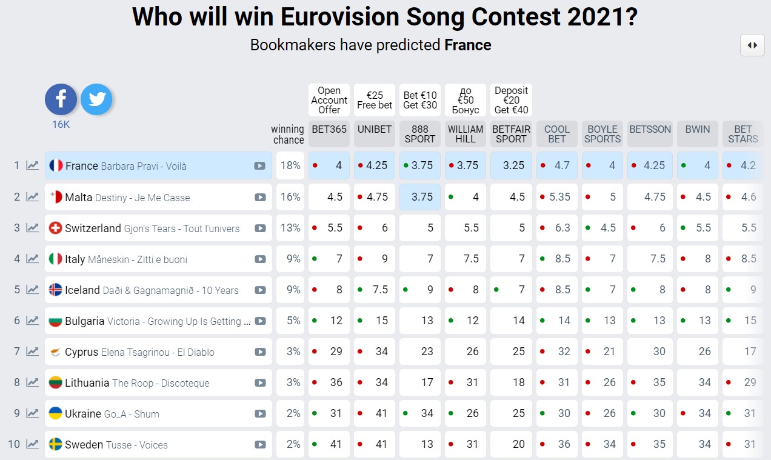
Task: Play the video for Iceland's 10 Years
Action: [x=260, y=290]
